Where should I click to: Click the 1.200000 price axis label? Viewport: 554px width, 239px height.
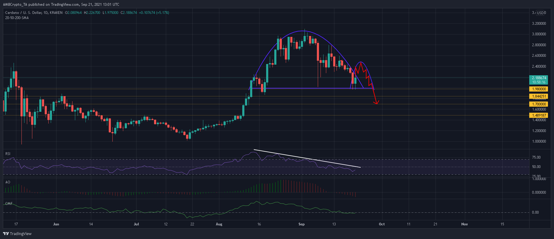click(x=539, y=131)
